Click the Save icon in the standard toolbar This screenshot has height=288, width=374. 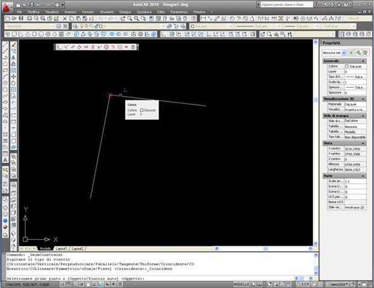click(21, 19)
